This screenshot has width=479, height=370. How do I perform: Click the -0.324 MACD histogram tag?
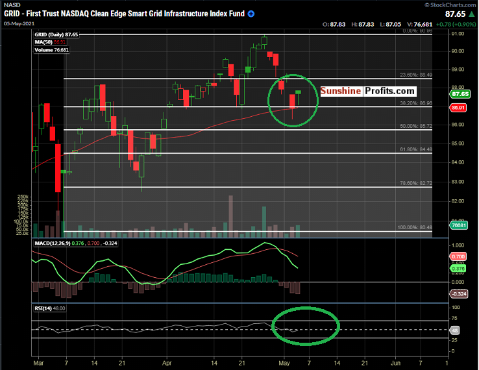coord(458,294)
